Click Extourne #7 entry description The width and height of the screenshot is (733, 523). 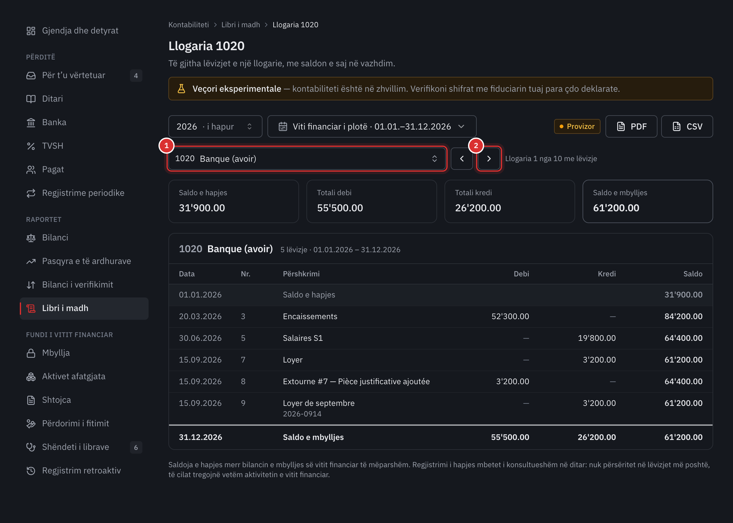point(356,382)
